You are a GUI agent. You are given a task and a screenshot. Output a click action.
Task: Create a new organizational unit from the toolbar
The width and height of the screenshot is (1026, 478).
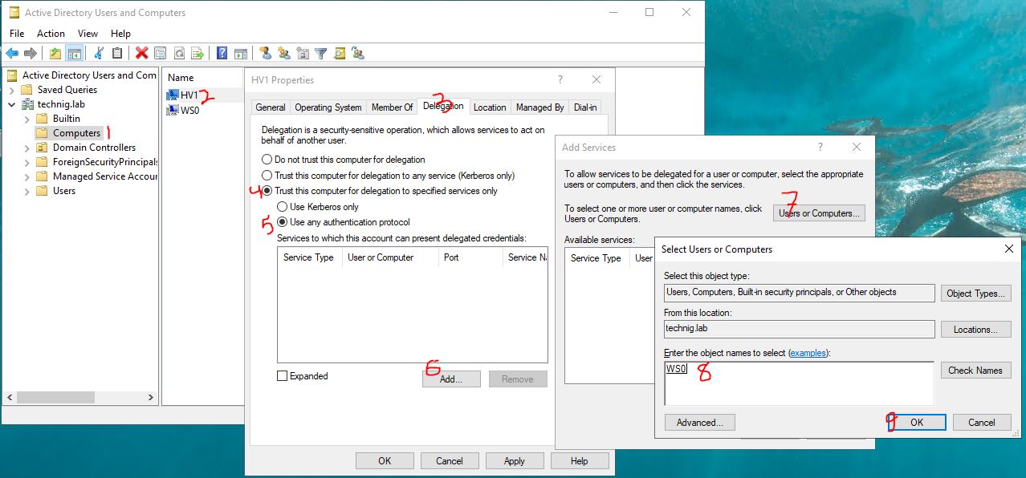303,52
